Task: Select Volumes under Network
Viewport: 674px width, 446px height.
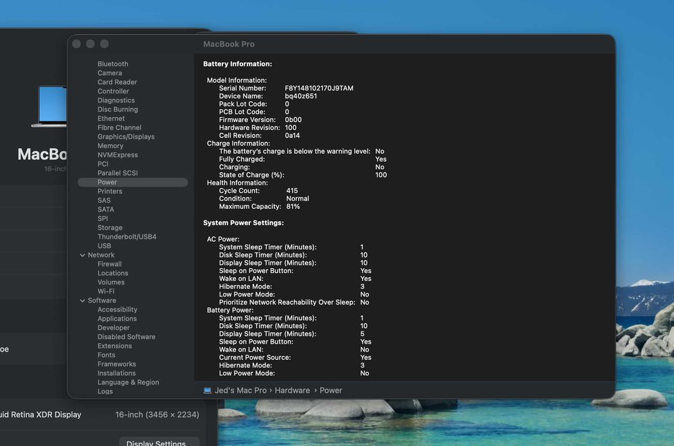Action: 111,282
